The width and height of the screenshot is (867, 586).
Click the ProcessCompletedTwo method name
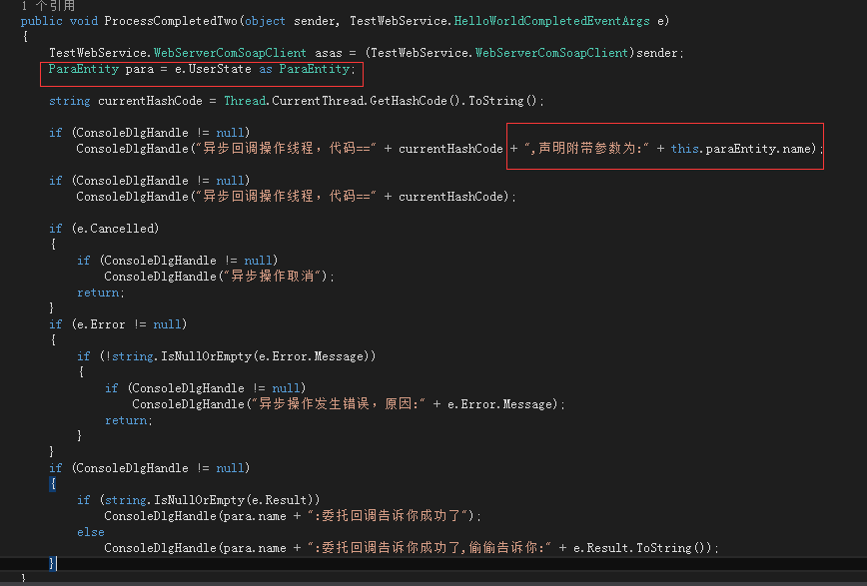click(x=171, y=21)
